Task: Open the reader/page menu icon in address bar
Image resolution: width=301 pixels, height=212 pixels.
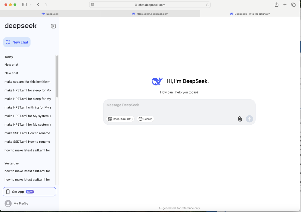Action: 92,5
